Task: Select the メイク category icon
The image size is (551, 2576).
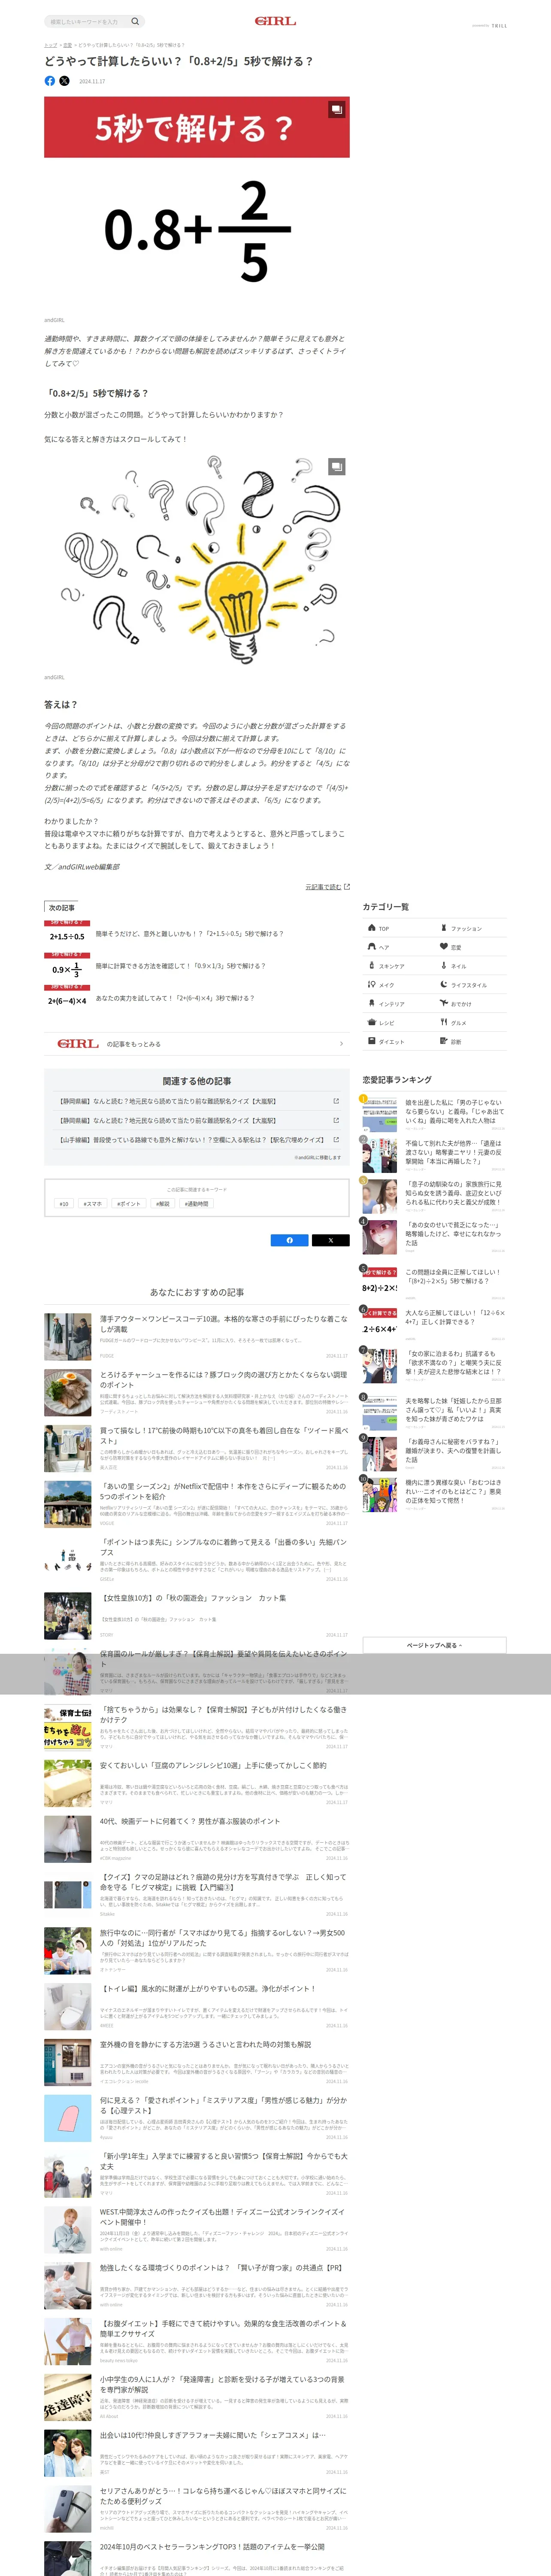Action: click(x=372, y=985)
